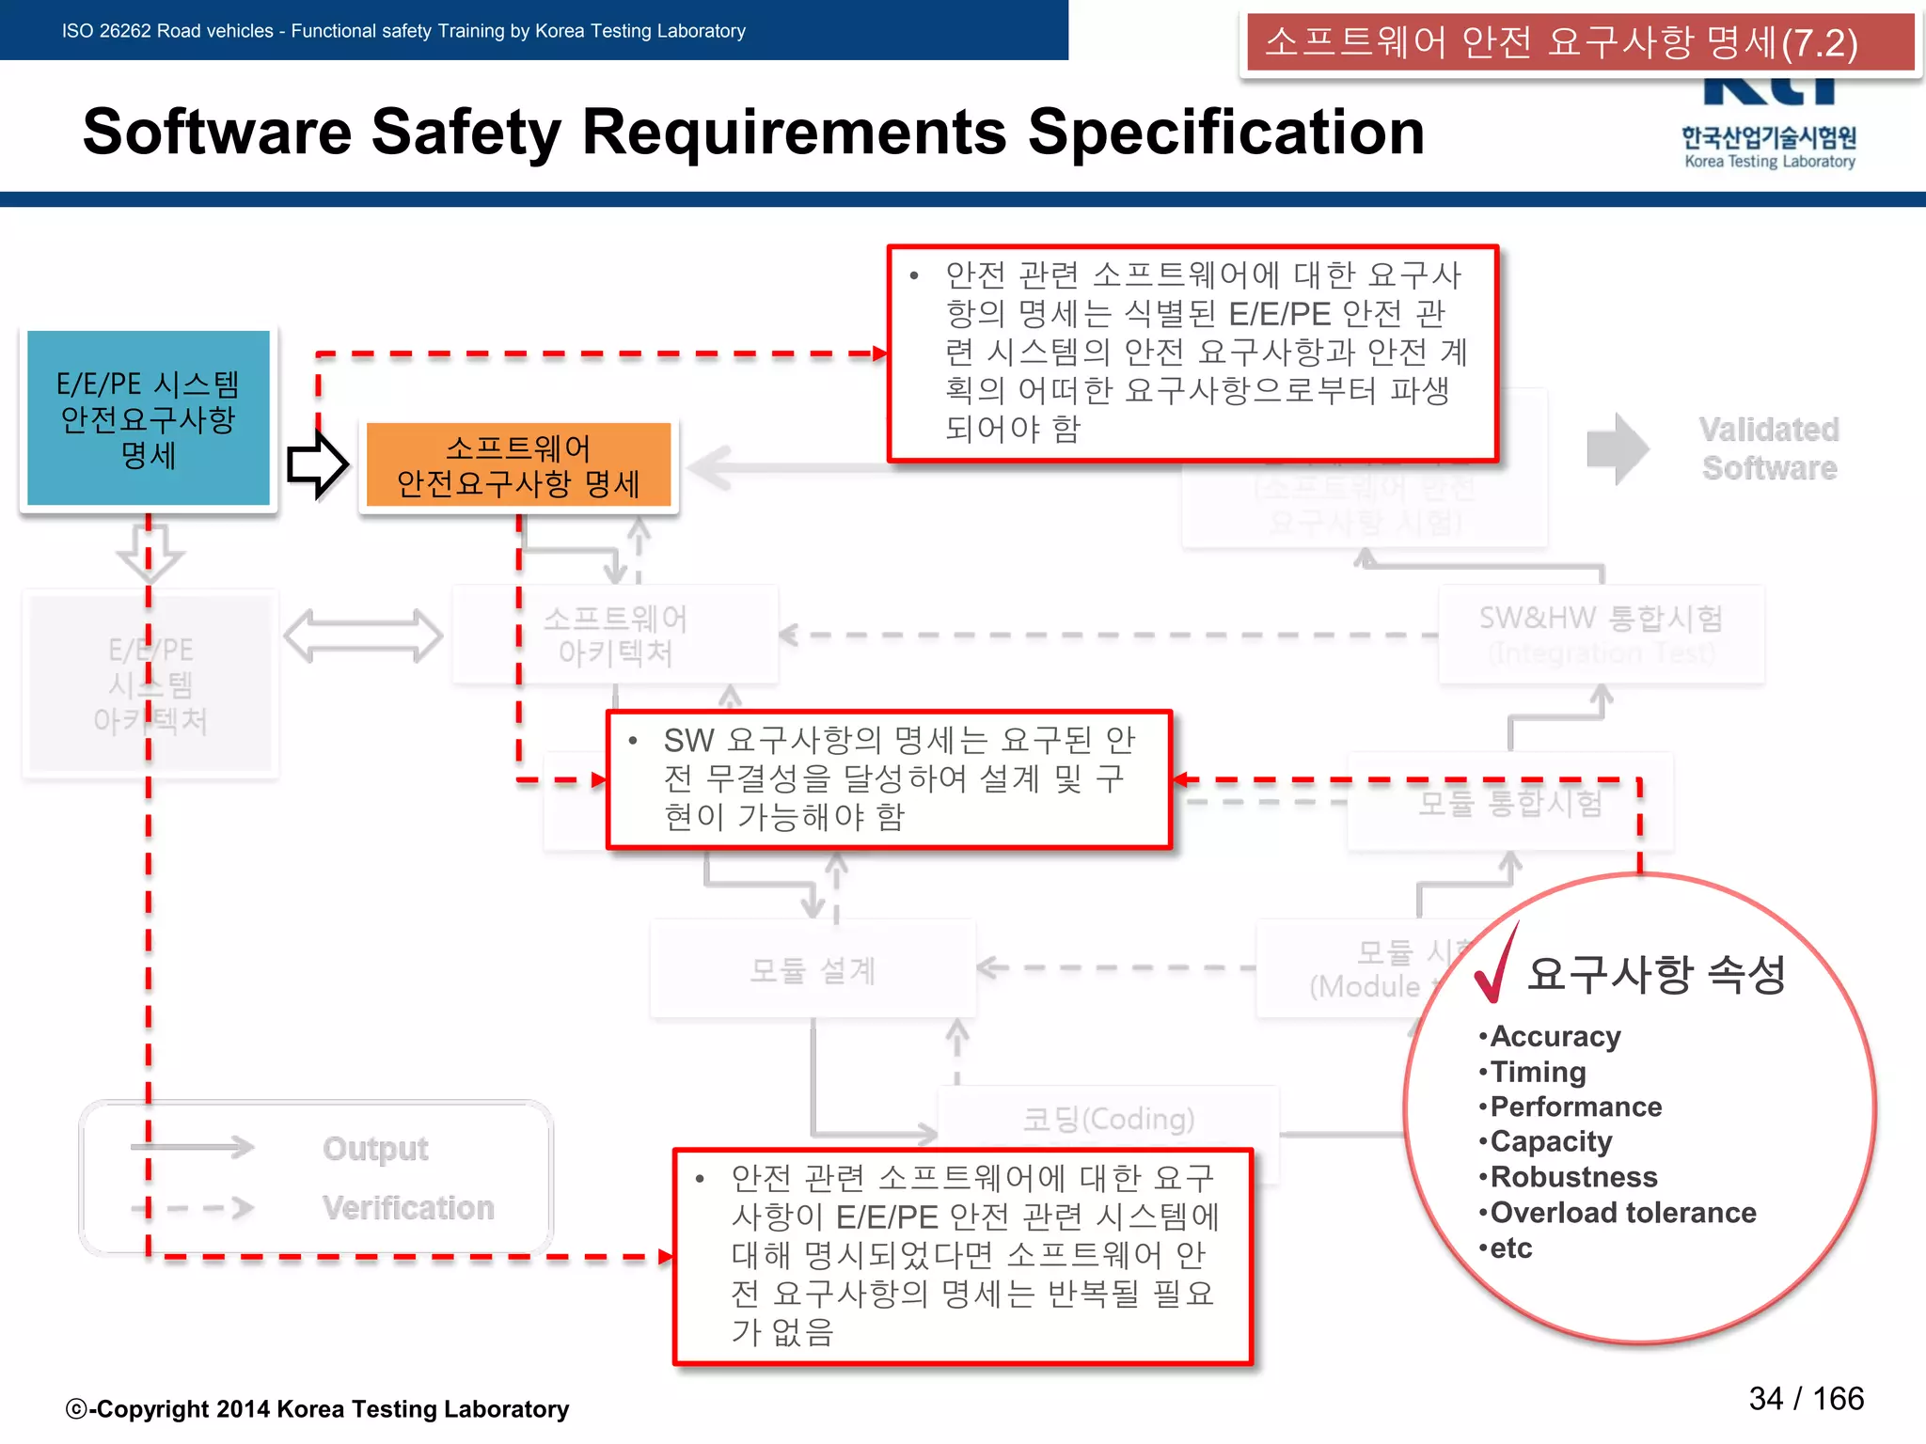Image resolution: width=1926 pixels, height=1444 pixels.
Task: Click the middle red text box starting 'SW 요구사항의 명세는'
Action: pyautogui.click(x=890, y=779)
